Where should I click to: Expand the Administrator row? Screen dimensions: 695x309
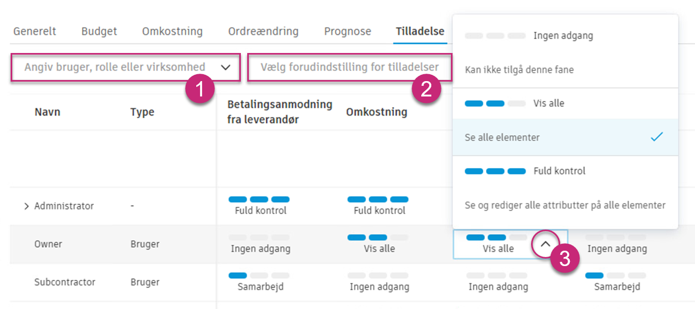pos(26,206)
